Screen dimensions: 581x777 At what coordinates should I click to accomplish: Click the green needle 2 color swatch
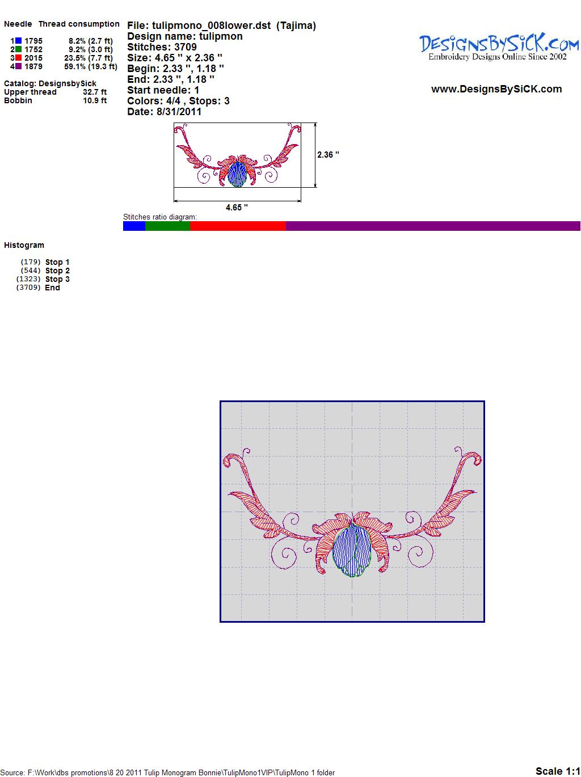pos(18,49)
